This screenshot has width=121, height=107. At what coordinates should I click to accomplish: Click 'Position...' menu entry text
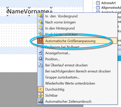[52, 59]
